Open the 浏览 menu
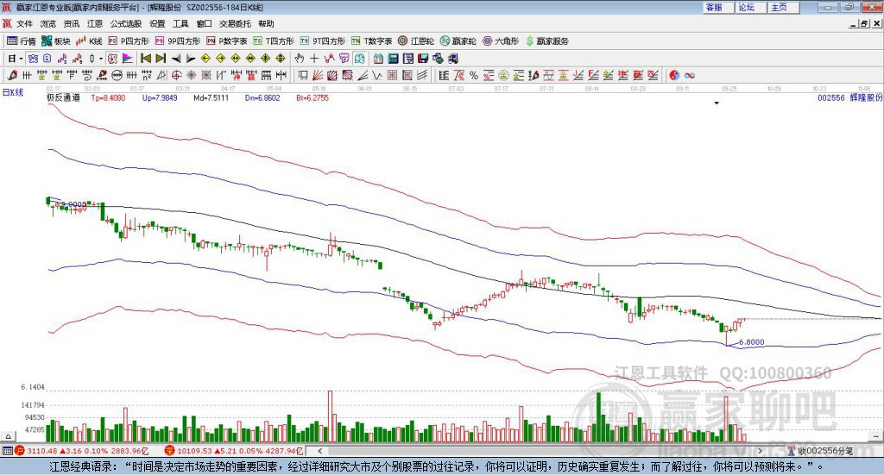The image size is (884, 475). [x=48, y=23]
